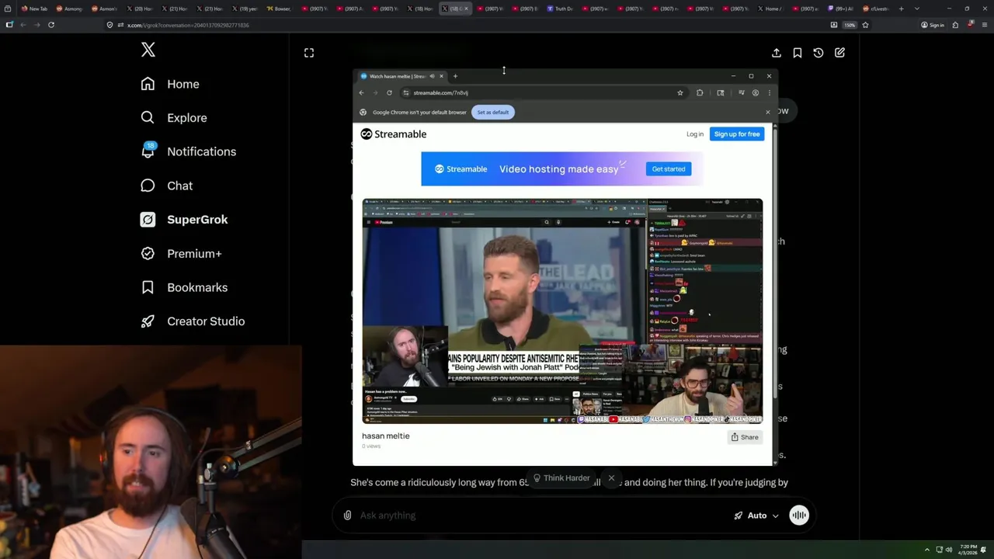994x559 pixels.
Task: Click Sign up for free button
Action: point(737,134)
